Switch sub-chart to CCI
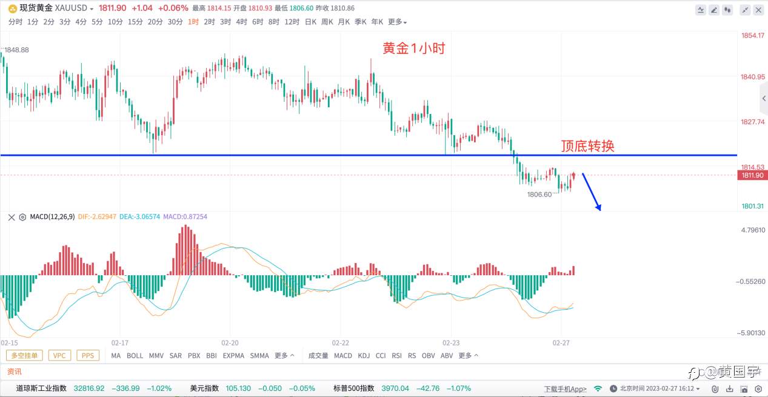The image size is (768, 397). click(381, 356)
